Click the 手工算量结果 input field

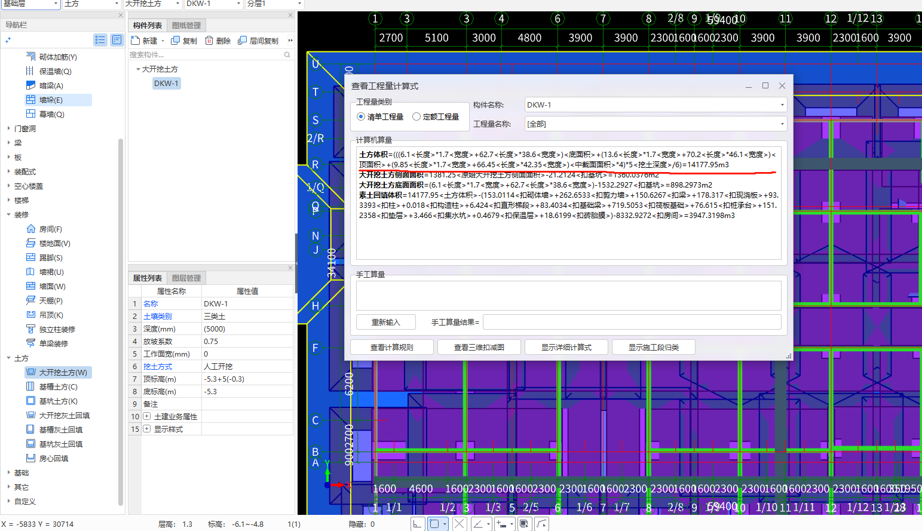(632, 322)
